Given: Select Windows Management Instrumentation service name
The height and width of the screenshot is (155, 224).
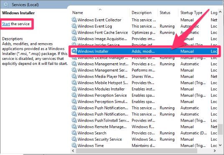Looking at the screenshot, I should point(103,64).
